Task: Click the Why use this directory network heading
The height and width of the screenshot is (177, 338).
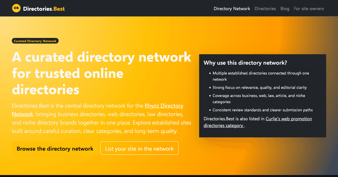Action: tap(245, 63)
